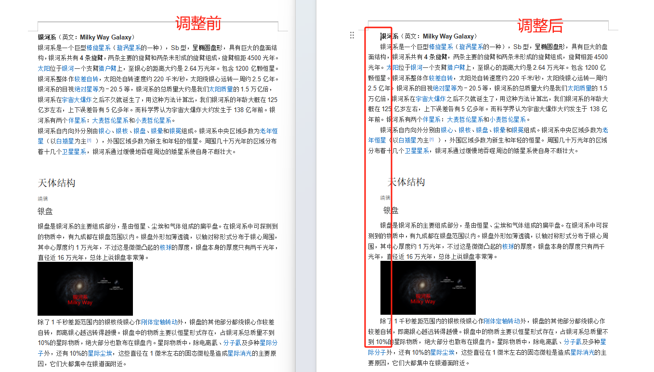This screenshot has width=654, height=372.
Task: Open the 银心 link in left page
Action: (x=104, y=131)
